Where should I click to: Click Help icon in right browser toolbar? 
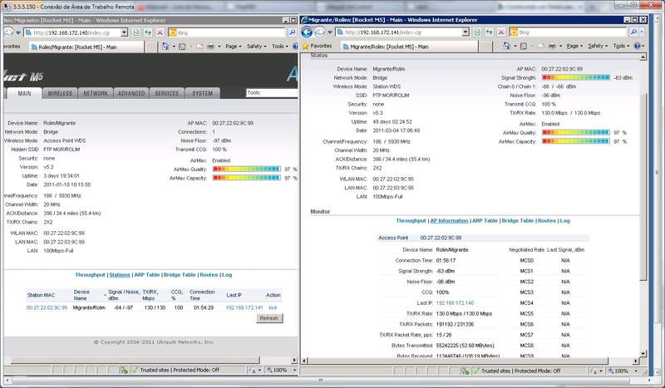click(x=638, y=47)
